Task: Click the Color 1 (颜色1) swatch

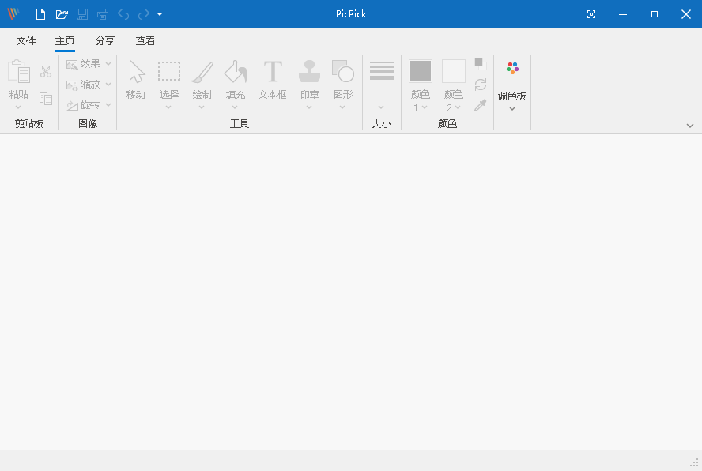Action: click(421, 70)
